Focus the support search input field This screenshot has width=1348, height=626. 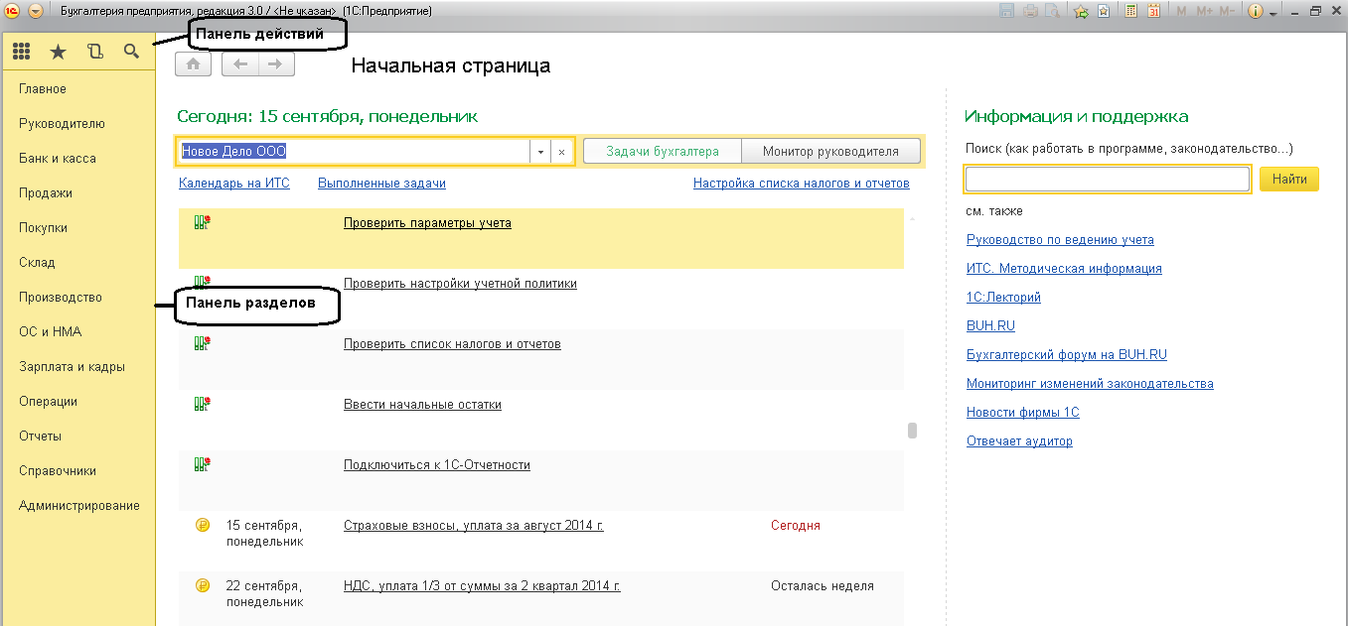[x=1108, y=180]
